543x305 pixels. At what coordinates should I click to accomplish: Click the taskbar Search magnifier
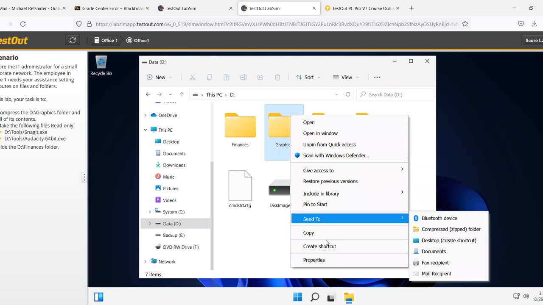pos(314,297)
